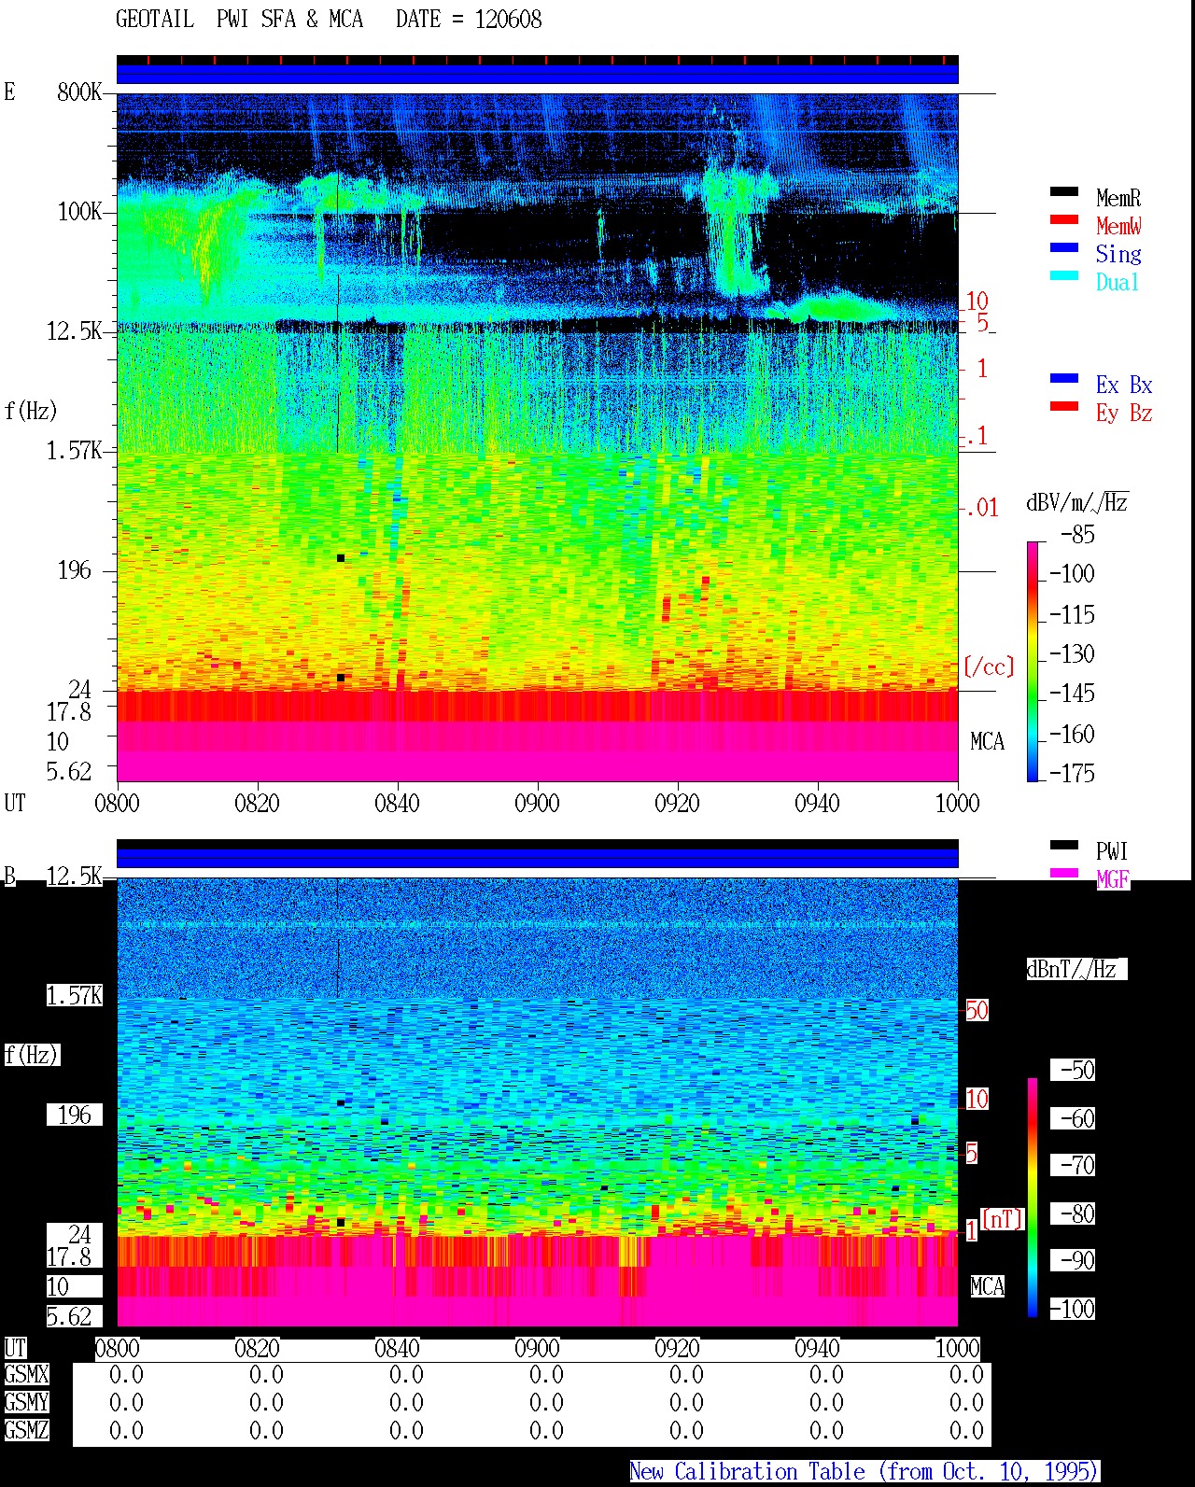The height and width of the screenshot is (1487, 1195).
Task: Click the "MemR" legend label
Action: tap(1118, 198)
